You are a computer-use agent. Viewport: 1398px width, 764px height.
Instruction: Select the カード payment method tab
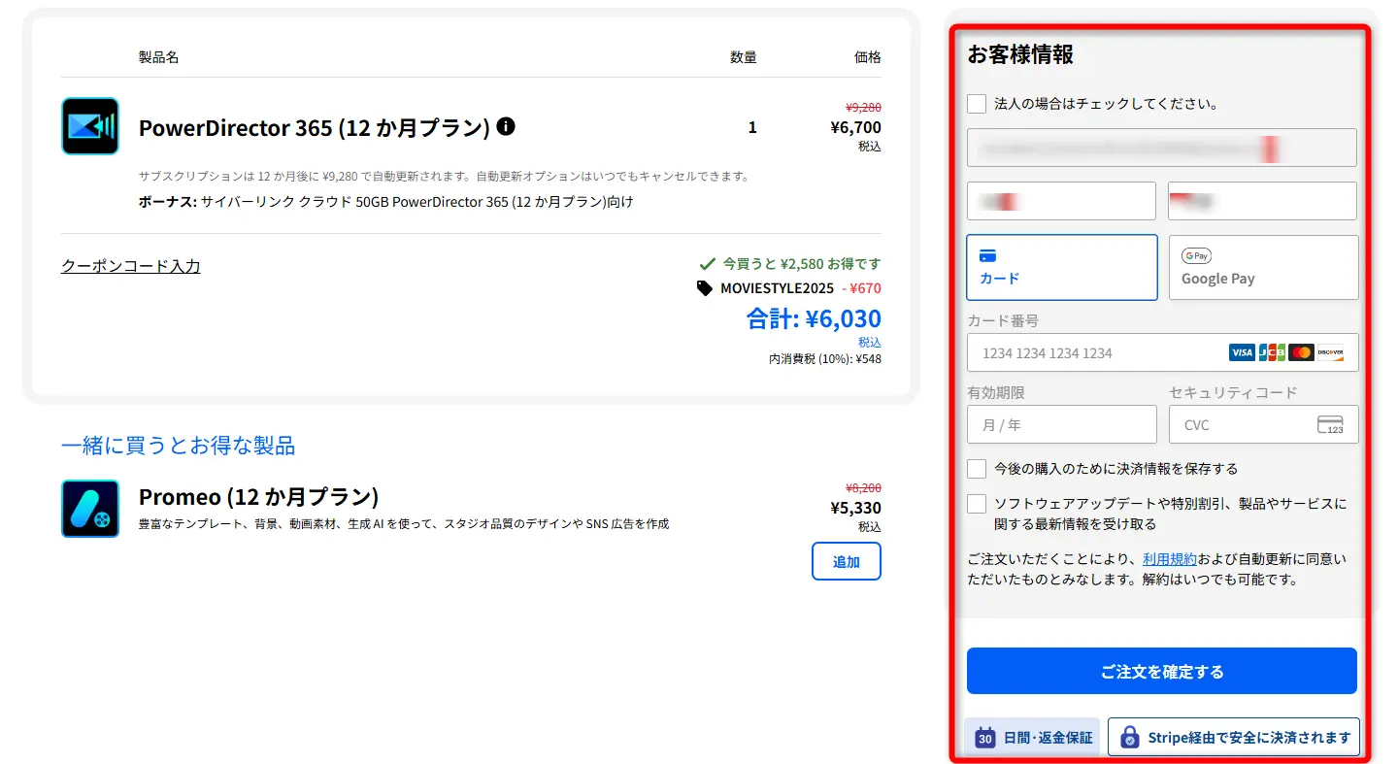[1061, 267]
